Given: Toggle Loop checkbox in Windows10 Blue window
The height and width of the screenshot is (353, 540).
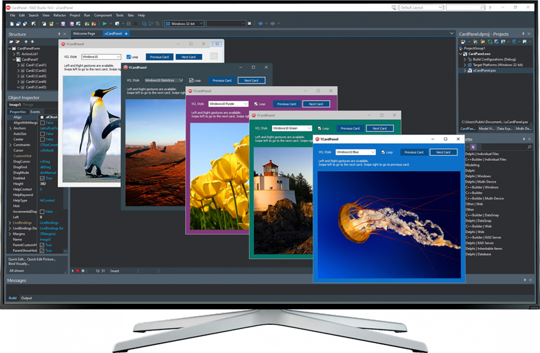Looking at the screenshot, I should tap(383, 152).
